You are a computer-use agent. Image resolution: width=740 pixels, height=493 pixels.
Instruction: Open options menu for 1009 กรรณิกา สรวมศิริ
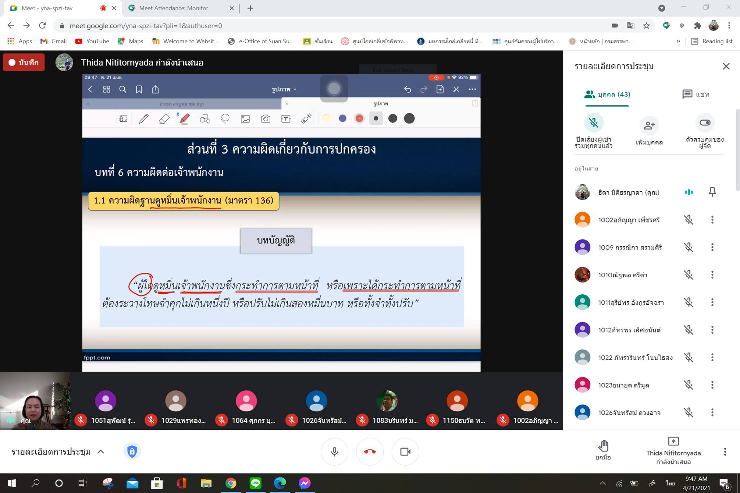tap(712, 247)
